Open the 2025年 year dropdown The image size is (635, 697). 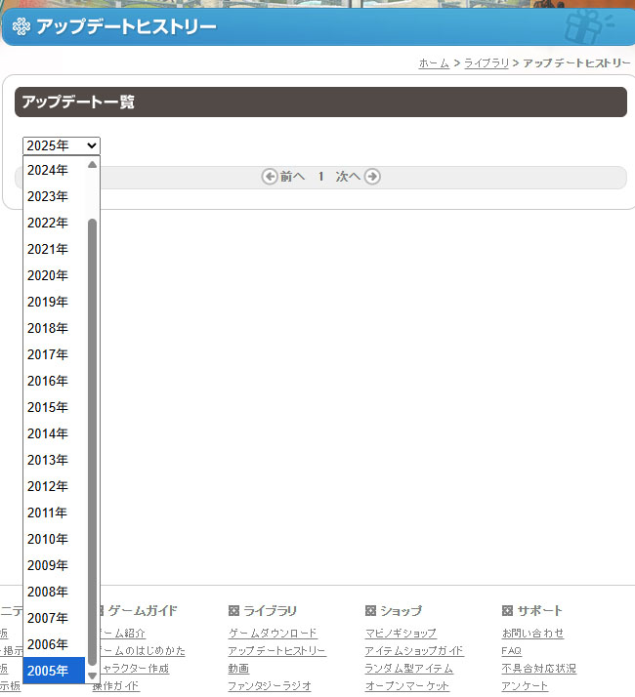pyautogui.click(x=62, y=145)
